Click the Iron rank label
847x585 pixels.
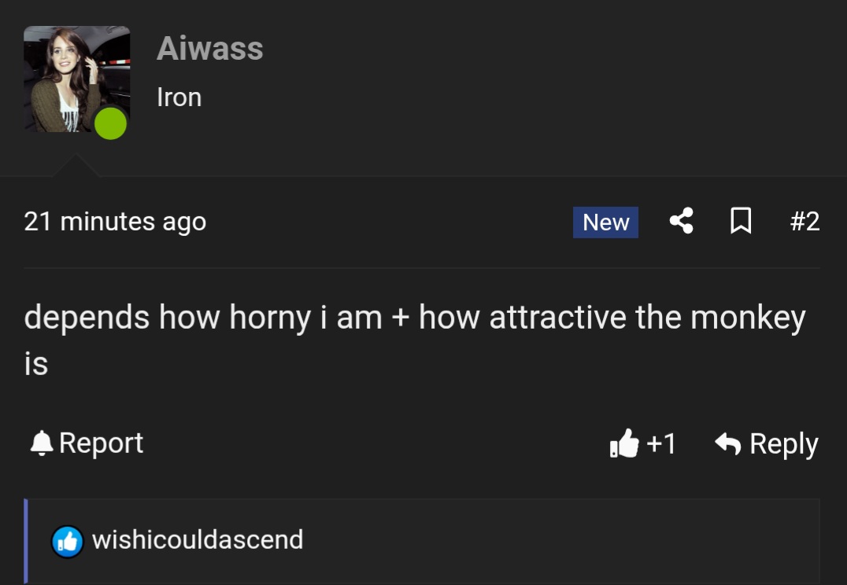tap(179, 97)
